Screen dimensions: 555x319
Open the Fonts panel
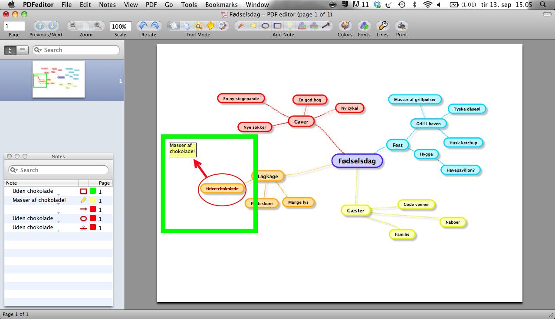364,26
